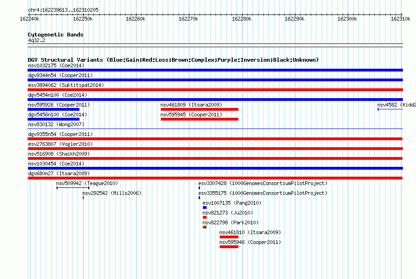Click the DGV Structural Variants track title

(x=173, y=60)
